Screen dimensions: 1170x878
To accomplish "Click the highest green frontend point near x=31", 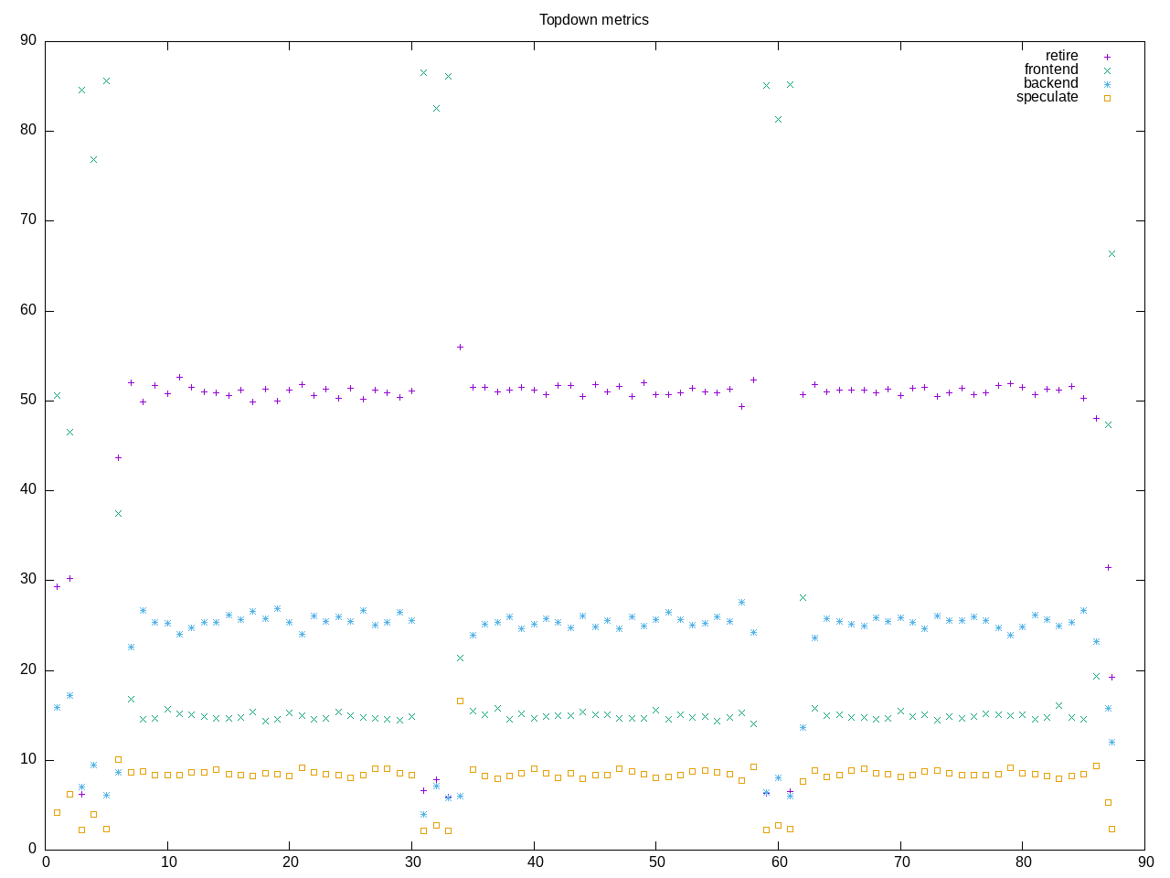I will [x=423, y=72].
